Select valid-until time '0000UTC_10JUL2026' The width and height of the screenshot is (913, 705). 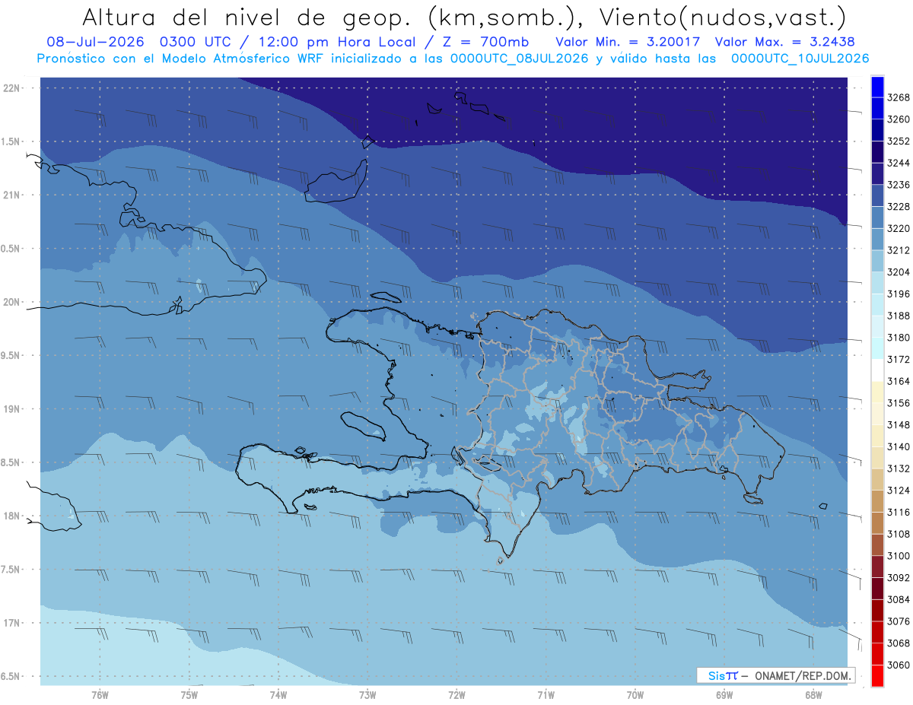[800, 59]
